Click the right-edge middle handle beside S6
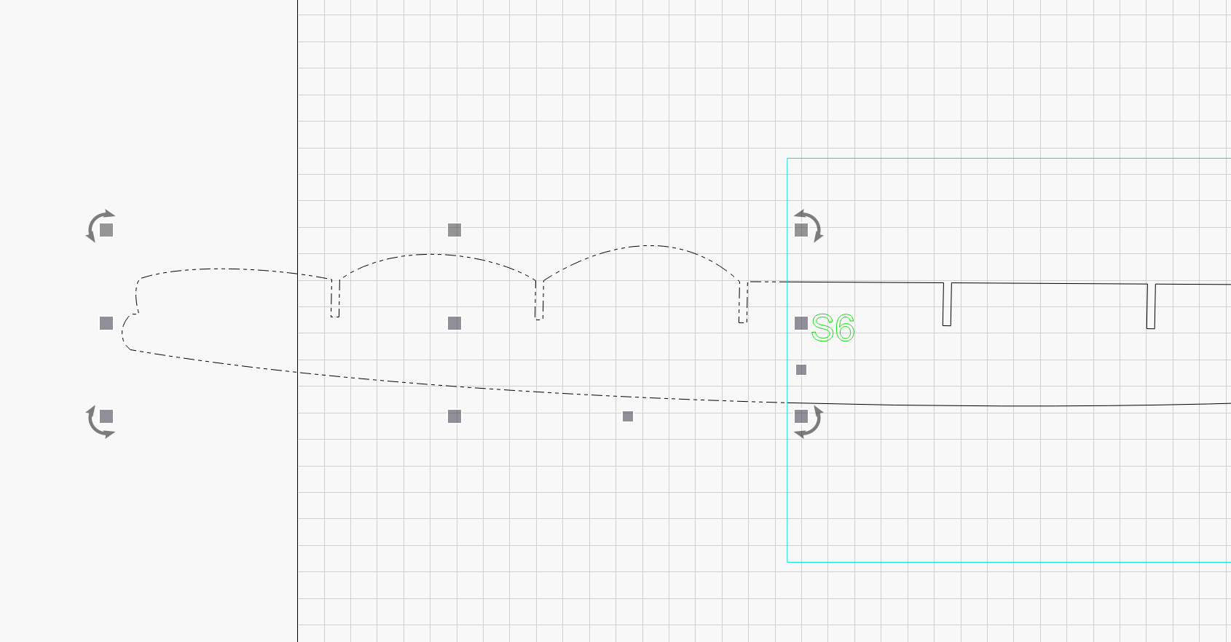 (801, 323)
